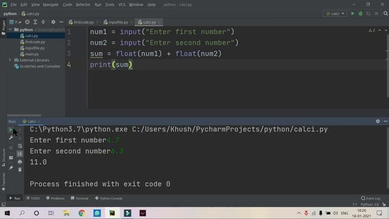The image size is (389, 219).
Task: Open the Refactor menu
Action: (83, 4)
